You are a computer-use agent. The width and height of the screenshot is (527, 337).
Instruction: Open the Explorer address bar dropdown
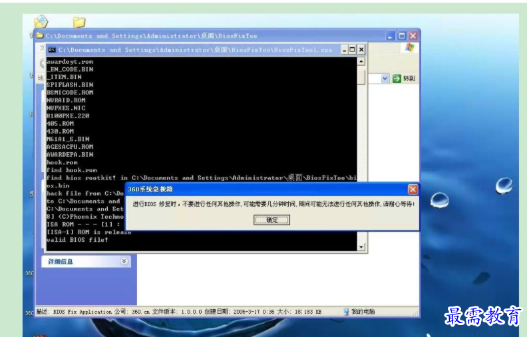385,78
